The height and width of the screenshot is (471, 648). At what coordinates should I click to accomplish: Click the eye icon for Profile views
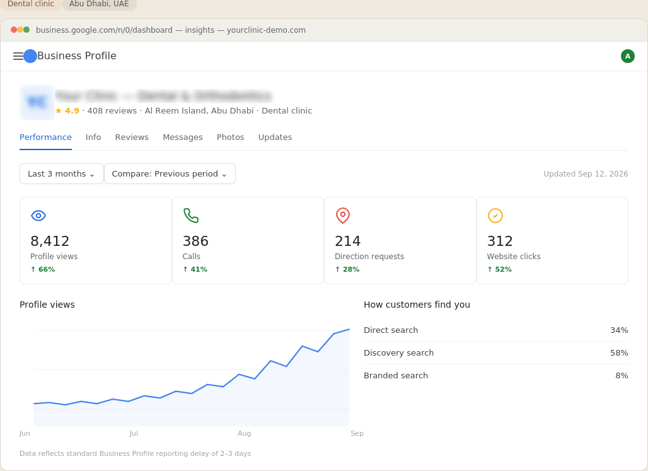(38, 216)
